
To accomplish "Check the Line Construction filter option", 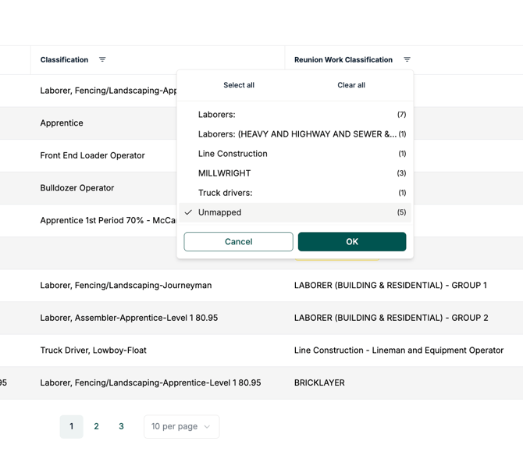I will [295, 154].
